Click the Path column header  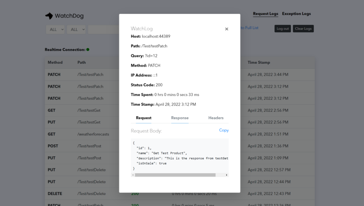(81, 62)
